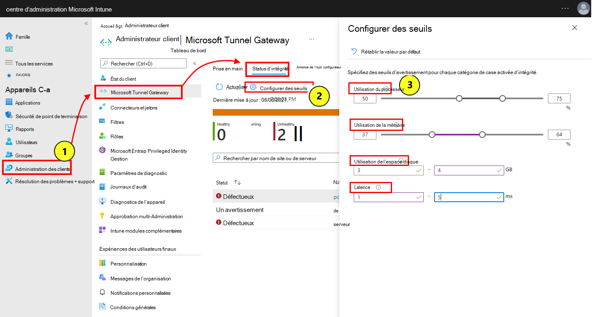
Task: Click the lower processor usage slider handle
Action: 459,98
